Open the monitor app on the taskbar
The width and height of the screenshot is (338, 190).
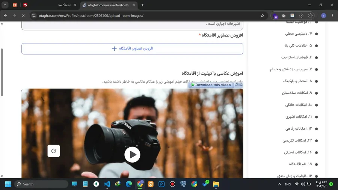[x=74, y=184]
